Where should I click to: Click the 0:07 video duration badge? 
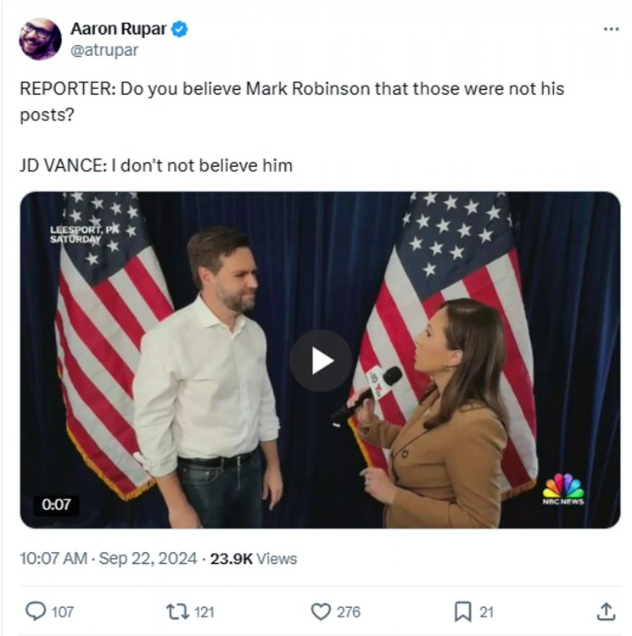[x=57, y=505]
